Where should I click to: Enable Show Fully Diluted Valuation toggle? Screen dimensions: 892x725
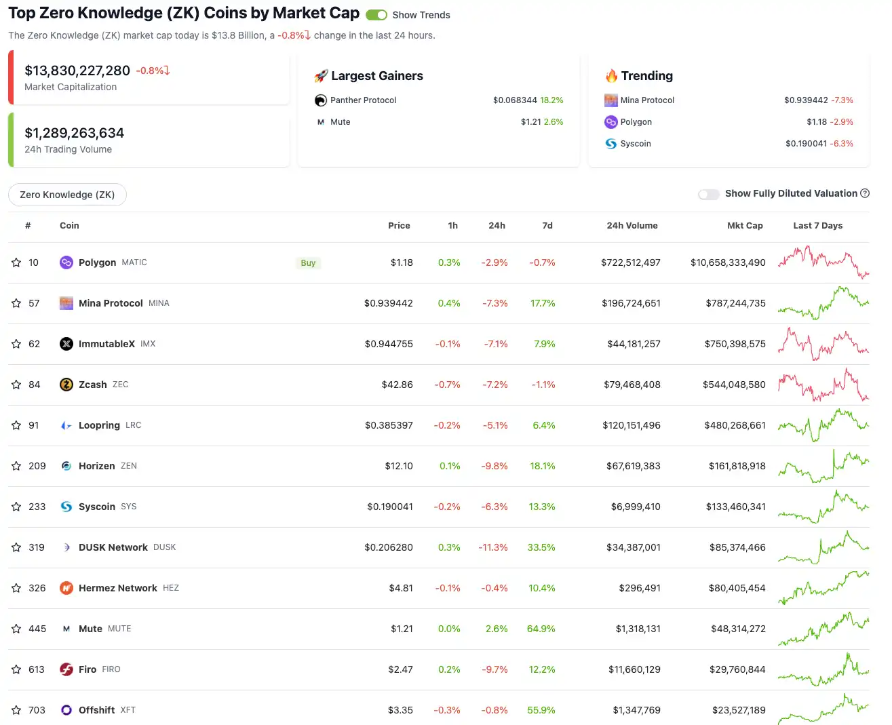(709, 194)
